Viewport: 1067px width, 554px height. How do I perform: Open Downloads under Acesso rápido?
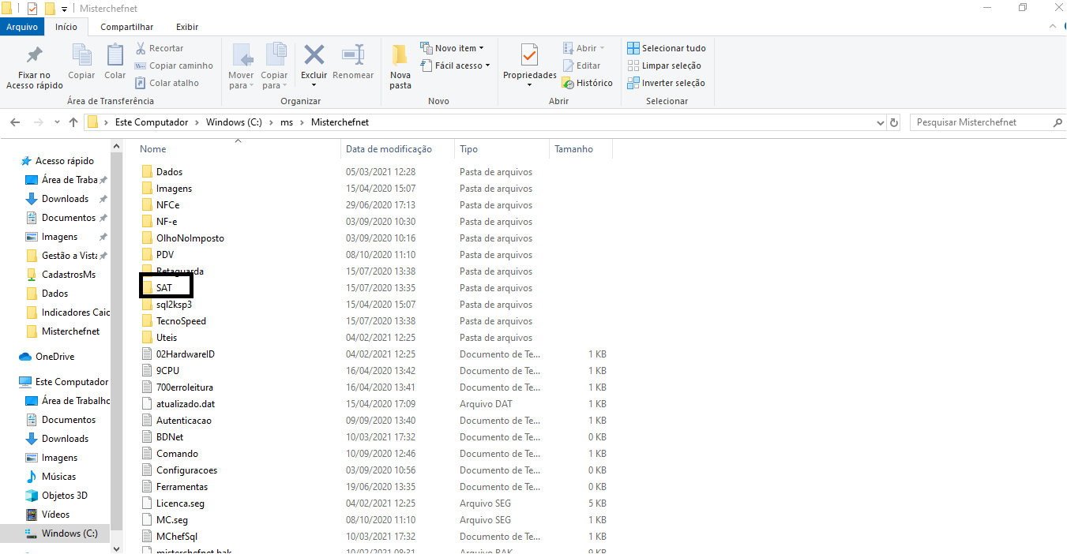65,199
